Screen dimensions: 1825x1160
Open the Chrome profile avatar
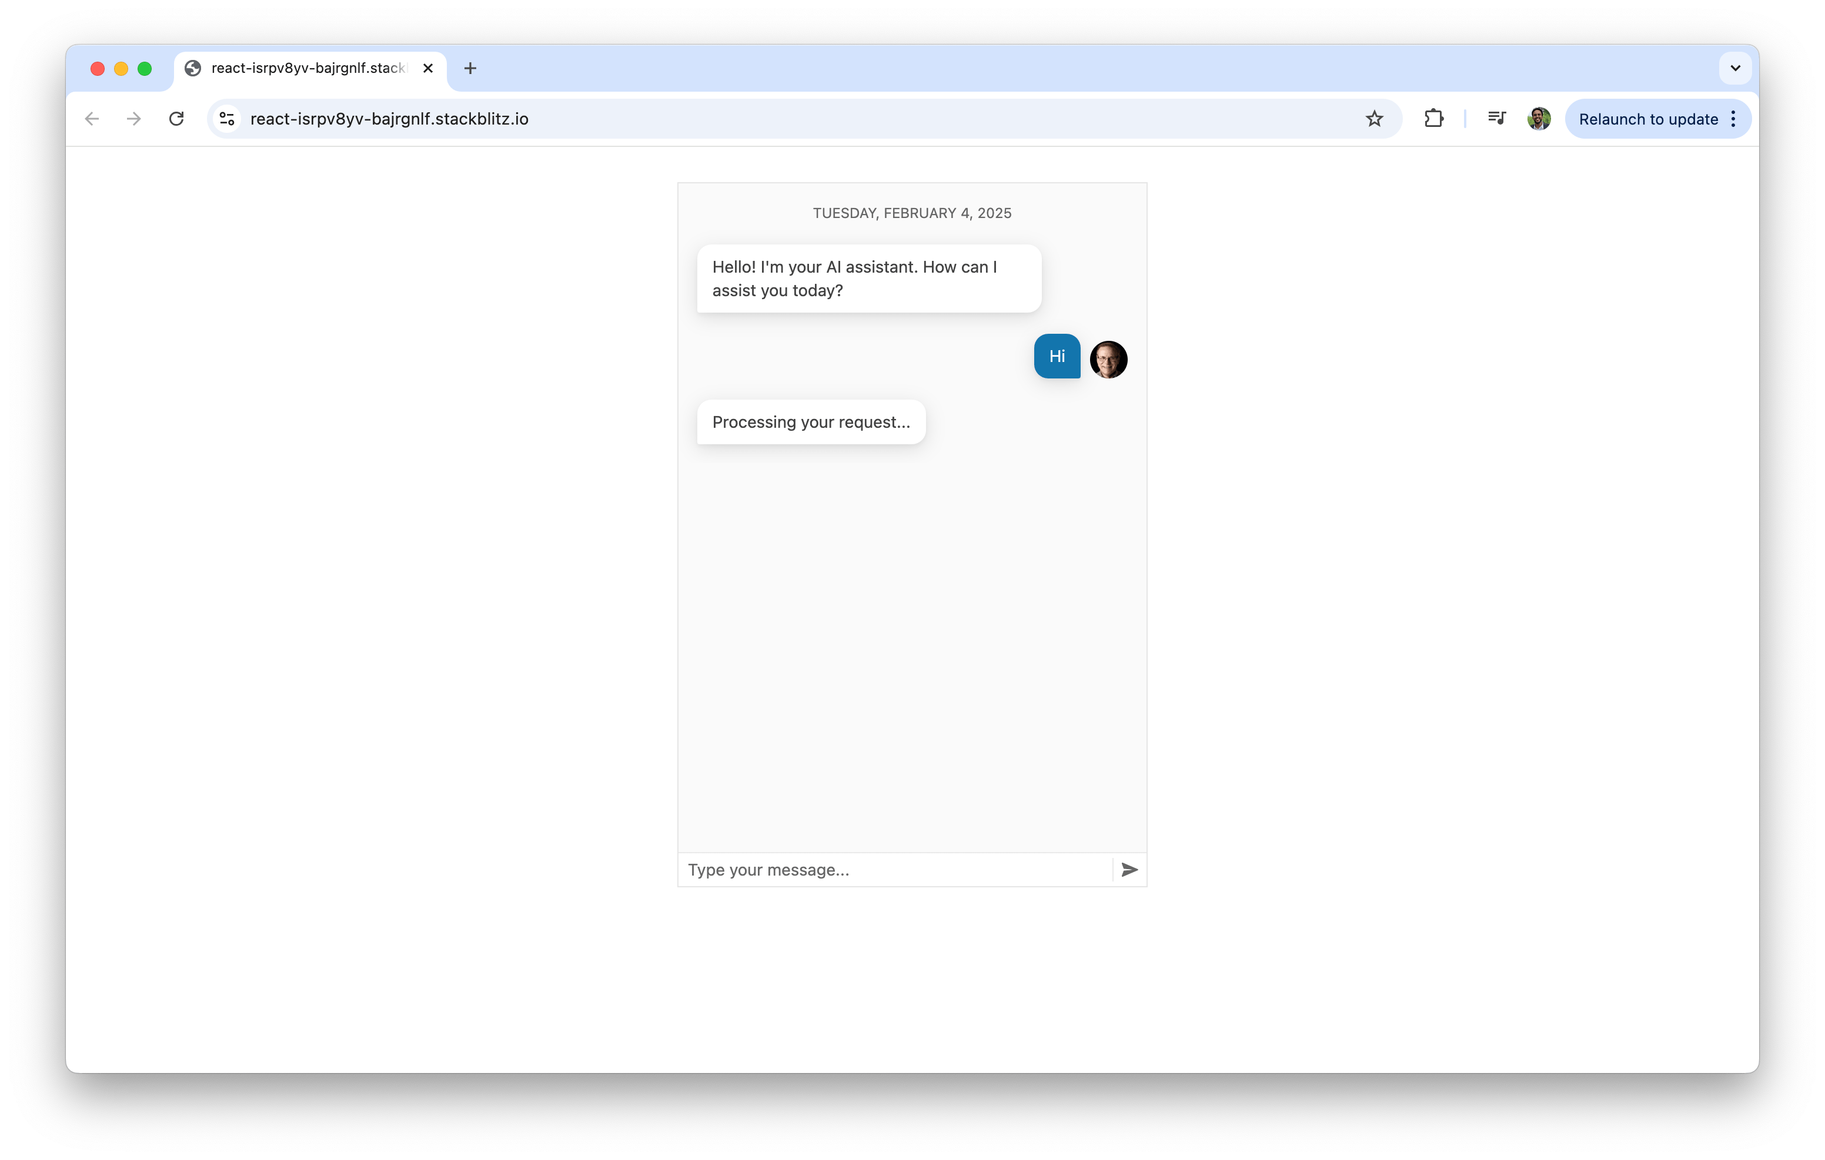point(1539,119)
